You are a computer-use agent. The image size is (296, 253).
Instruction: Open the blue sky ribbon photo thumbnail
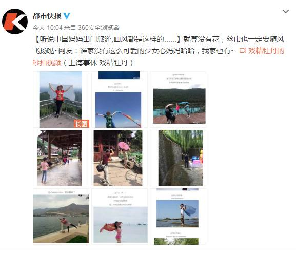pos(120,100)
